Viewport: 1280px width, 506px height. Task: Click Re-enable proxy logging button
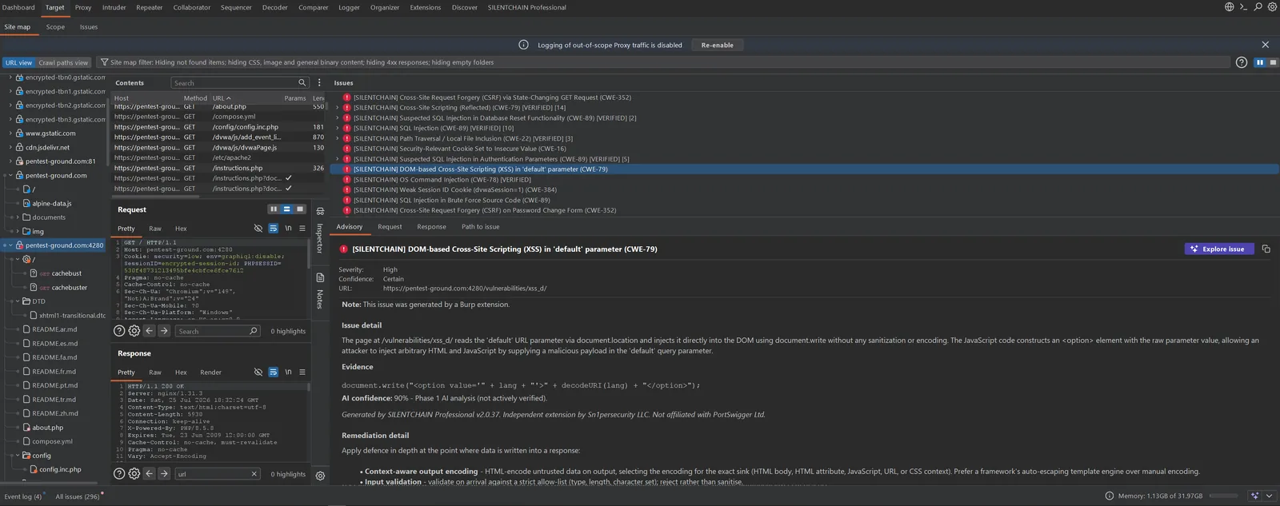click(717, 45)
